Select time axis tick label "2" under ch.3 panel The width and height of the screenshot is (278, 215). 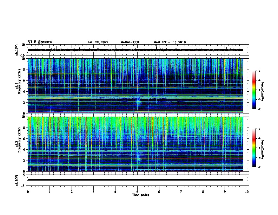click(72, 192)
